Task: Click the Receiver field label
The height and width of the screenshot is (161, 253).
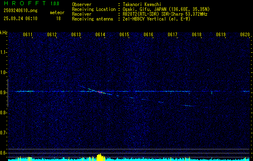Action: tap(82, 14)
